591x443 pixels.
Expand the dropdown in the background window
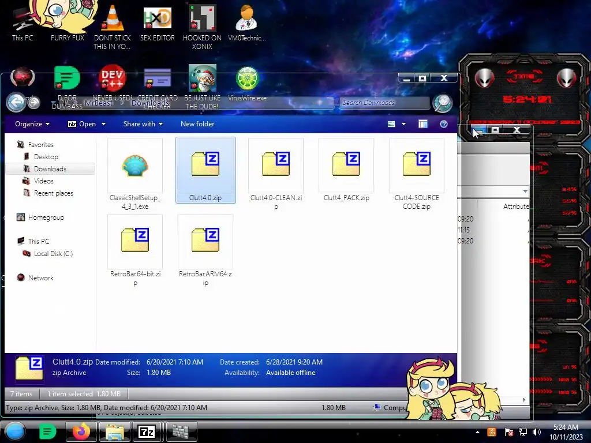pyautogui.click(x=525, y=192)
